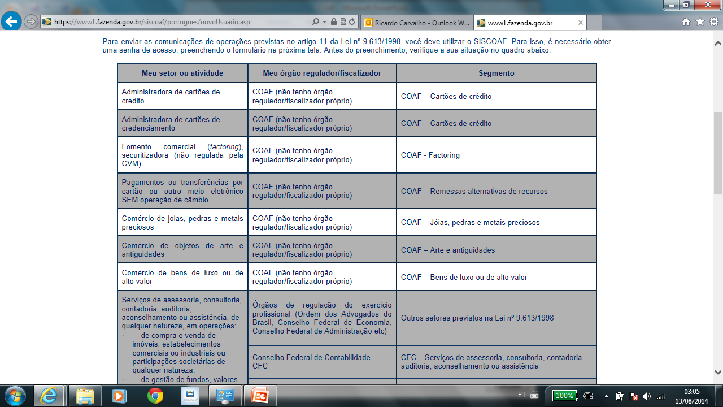
Task: Click 'Comércio de bens de luxo' cell
Action: tap(182, 277)
